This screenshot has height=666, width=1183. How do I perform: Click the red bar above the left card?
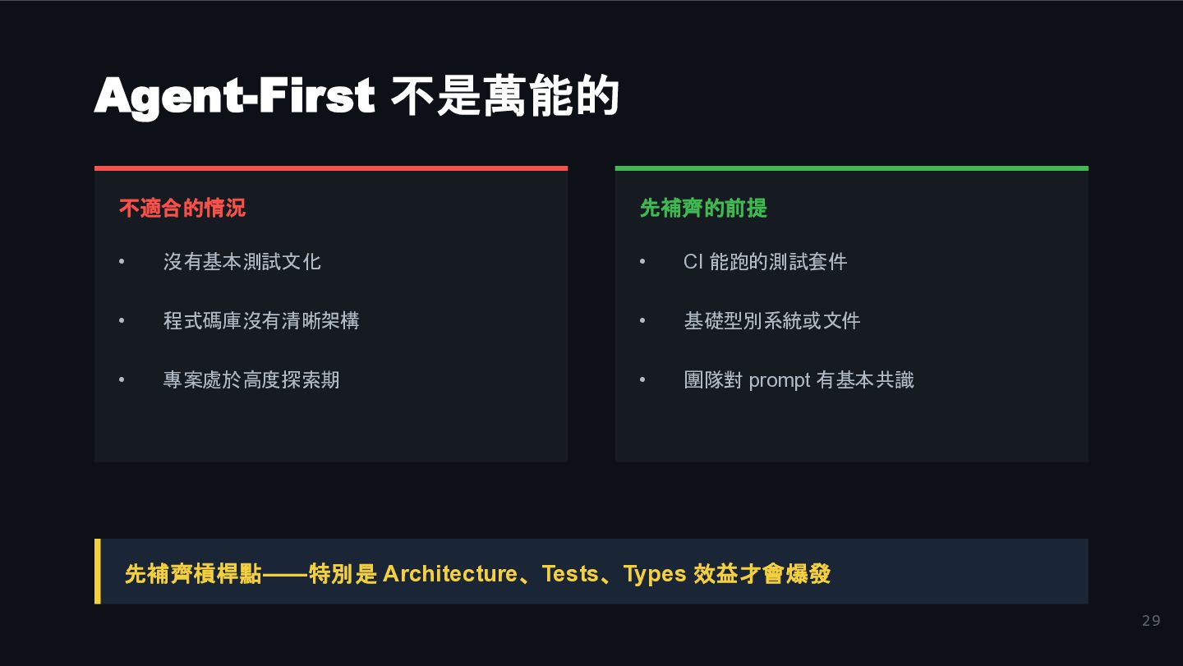pyautogui.click(x=331, y=168)
